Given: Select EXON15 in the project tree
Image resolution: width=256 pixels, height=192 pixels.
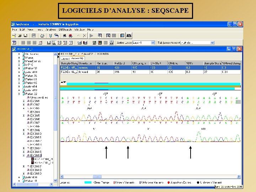Looking at the screenshot, I should tap(36, 152).
